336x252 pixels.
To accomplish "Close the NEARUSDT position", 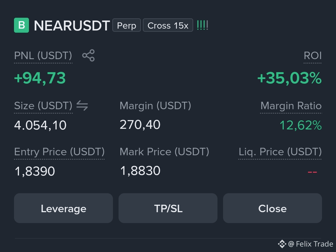I will (272, 208).
